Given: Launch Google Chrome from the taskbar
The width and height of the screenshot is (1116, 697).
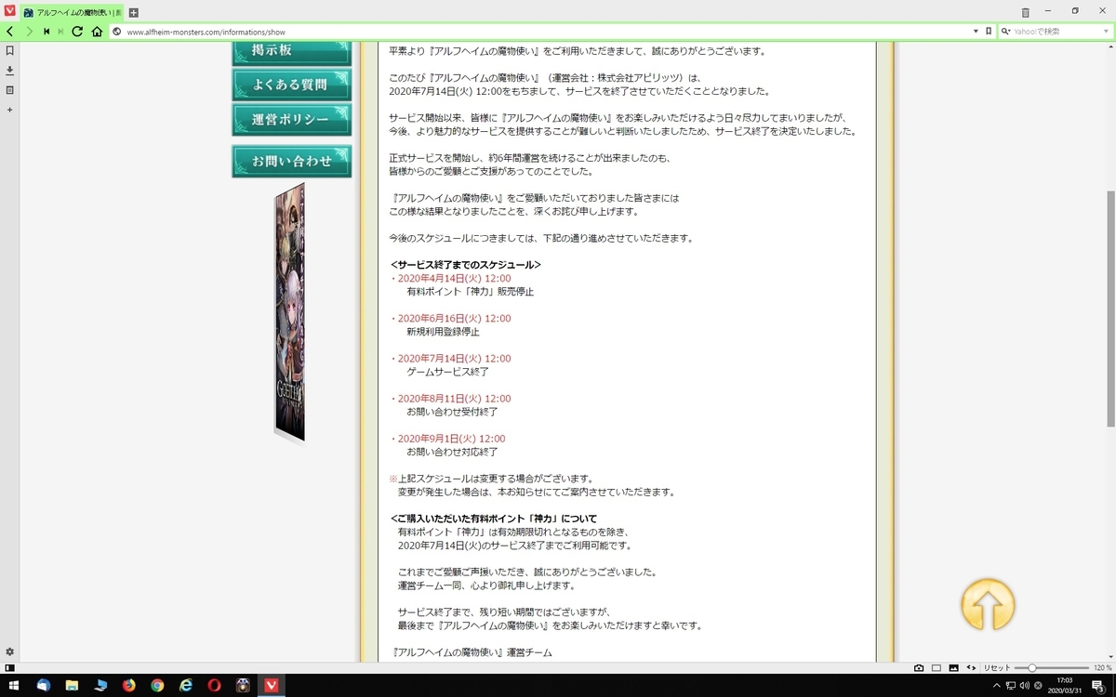Looking at the screenshot, I should point(157,685).
